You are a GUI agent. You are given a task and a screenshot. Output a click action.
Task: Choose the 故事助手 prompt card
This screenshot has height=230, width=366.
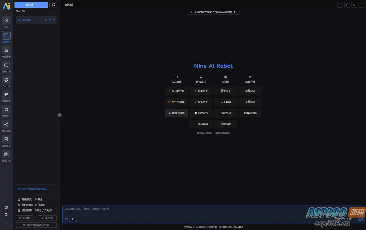click(x=201, y=91)
